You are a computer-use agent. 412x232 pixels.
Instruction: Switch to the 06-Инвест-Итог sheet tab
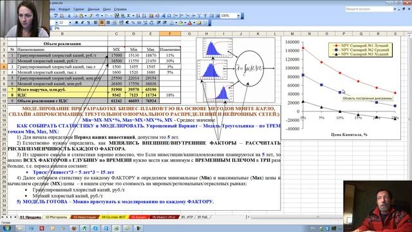(x=164, y=217)
